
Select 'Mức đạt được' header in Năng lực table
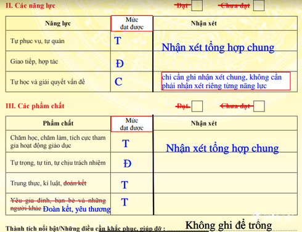[x=132, y=23]
